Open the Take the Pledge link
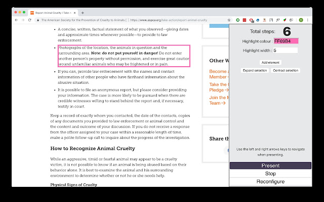 coord(219,87)
